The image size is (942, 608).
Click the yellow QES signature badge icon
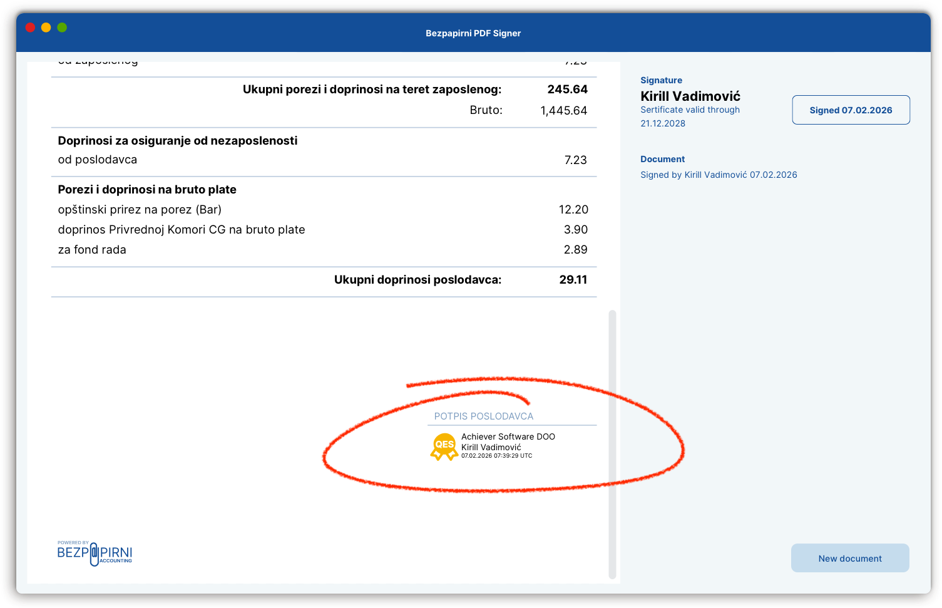pyautogui.click(x=444, y=446)
